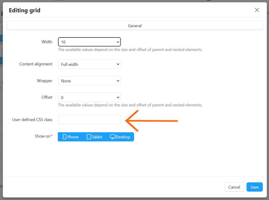269x200 pixels.
Task: Toggle Show on Phone
Action: coord(70,137)
